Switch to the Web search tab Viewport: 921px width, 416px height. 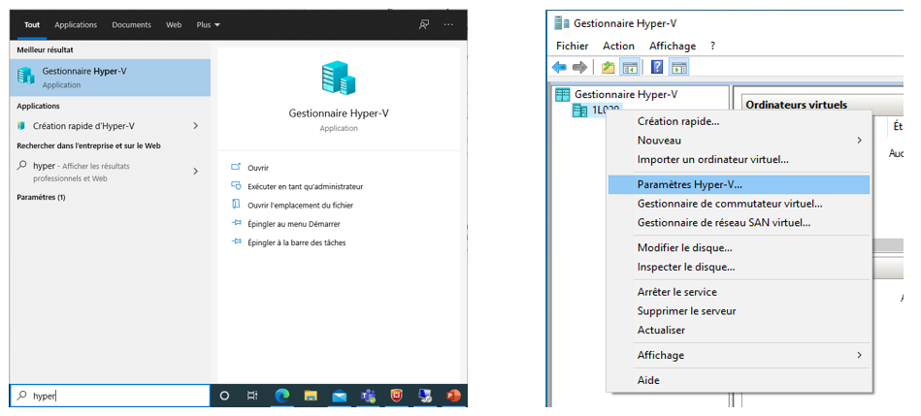[174, 24]
